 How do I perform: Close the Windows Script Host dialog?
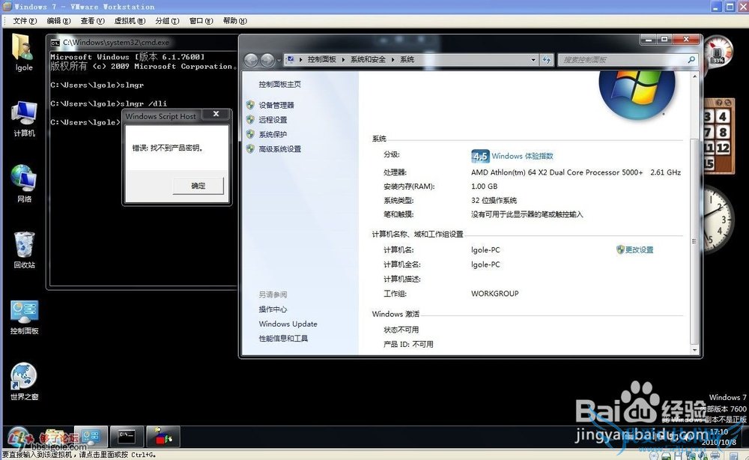pyautogui.click(x=216, y=114)
